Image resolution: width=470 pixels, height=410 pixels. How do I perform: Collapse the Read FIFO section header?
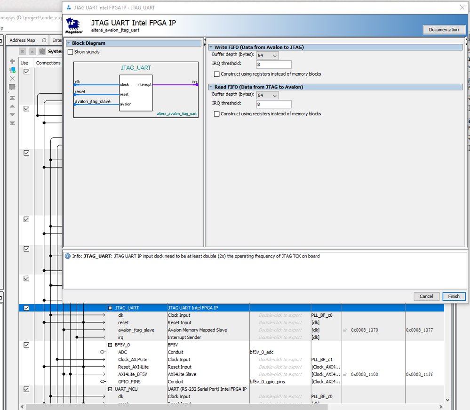tap(211, 87)
